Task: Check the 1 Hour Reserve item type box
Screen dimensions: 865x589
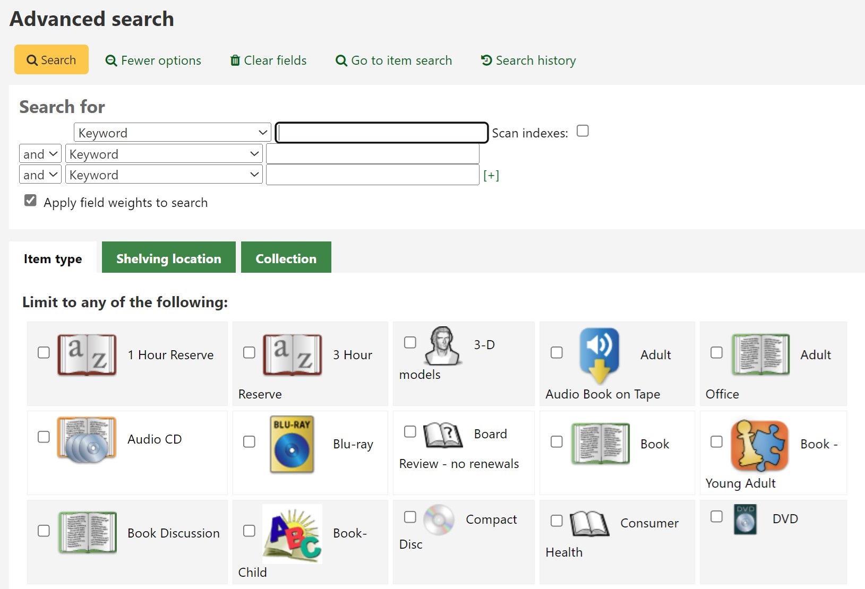Action: pyautogui.click(x=44, y=353)
